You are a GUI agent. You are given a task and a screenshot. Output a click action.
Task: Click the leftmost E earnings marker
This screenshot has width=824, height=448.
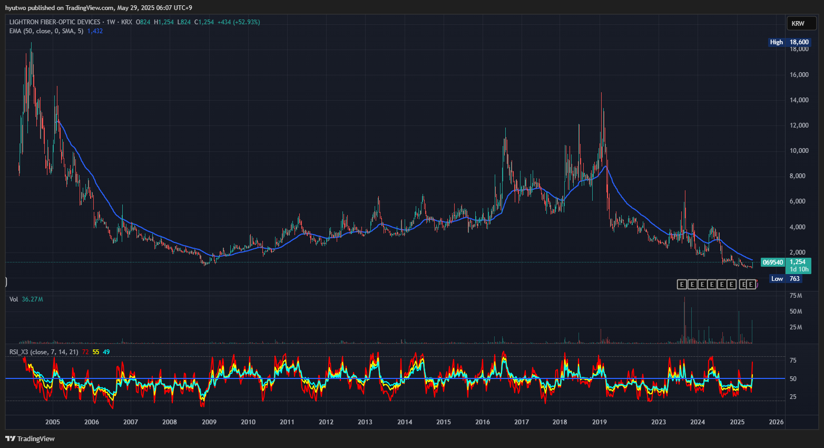(x=682, y=285)
